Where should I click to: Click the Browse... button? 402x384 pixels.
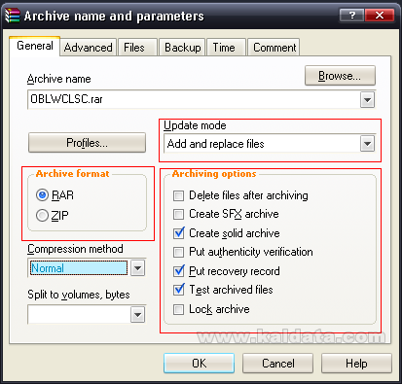340,76
